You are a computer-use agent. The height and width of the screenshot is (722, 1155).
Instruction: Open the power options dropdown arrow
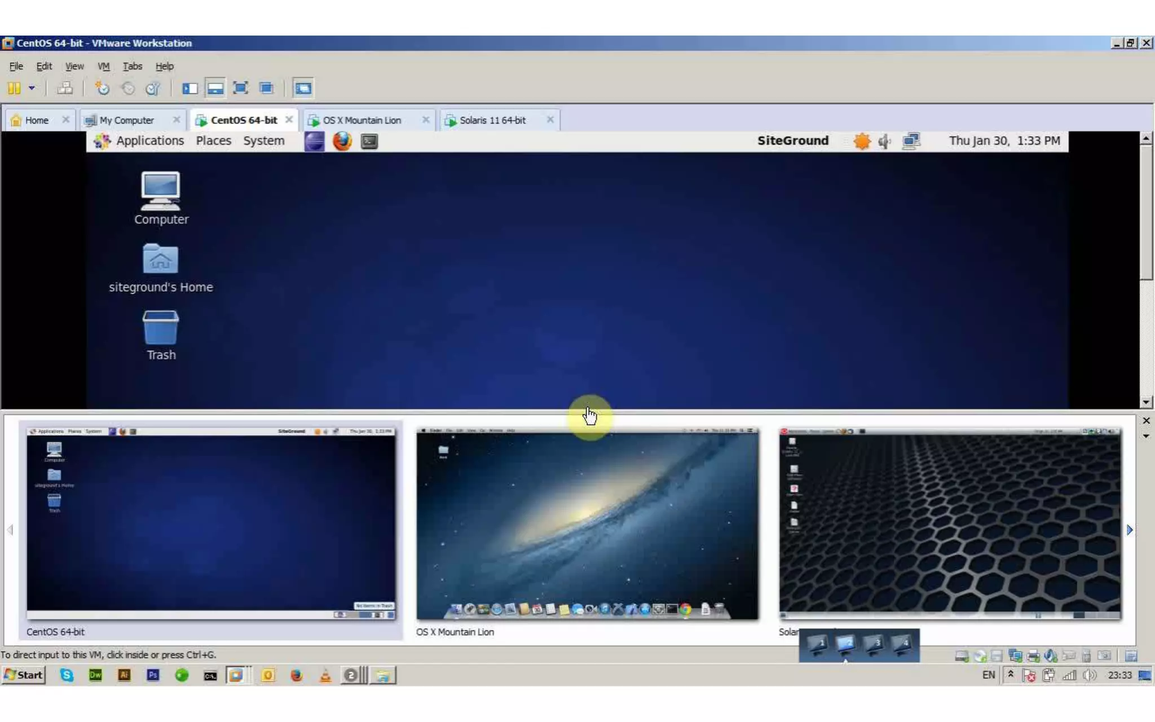[32, 88]
